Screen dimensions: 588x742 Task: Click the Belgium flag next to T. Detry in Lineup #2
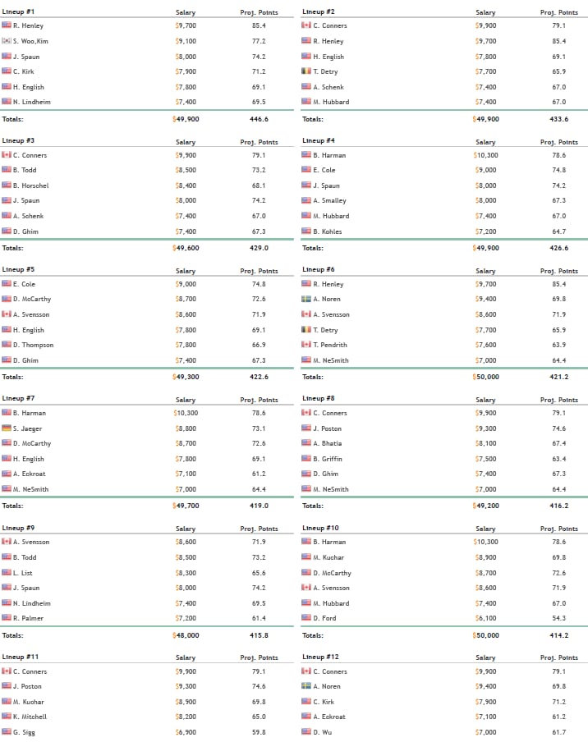[x=306, y=71]
